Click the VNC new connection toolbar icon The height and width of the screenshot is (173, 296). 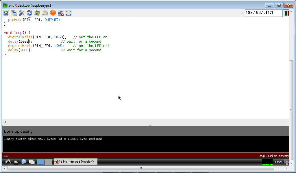click(6, 13)
